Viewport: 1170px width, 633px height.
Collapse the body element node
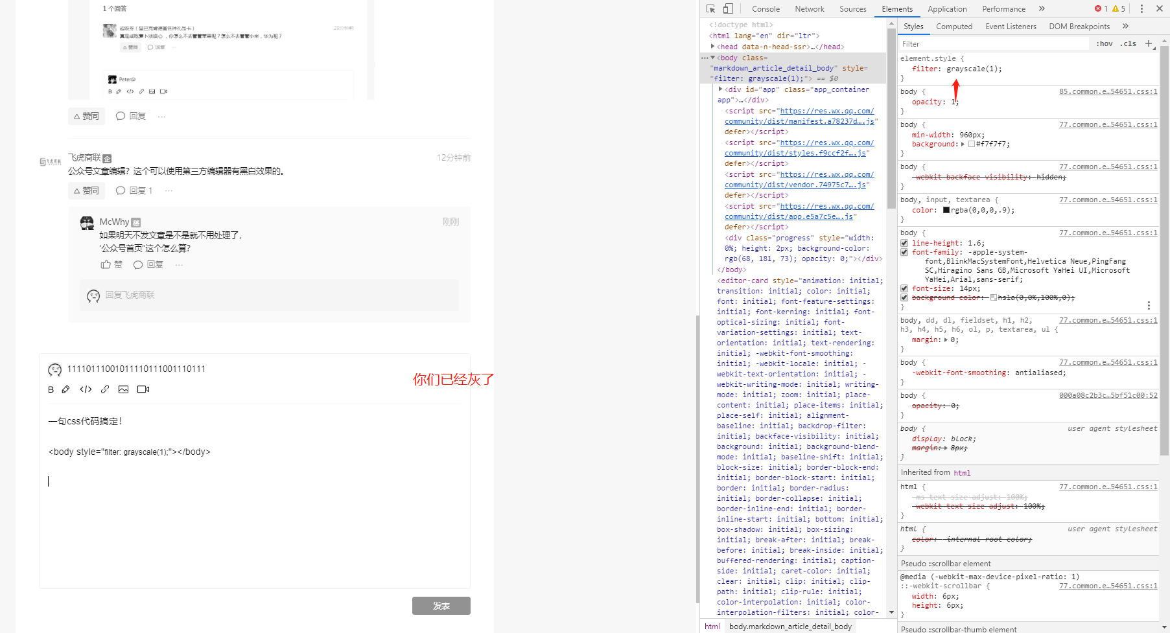713,58
